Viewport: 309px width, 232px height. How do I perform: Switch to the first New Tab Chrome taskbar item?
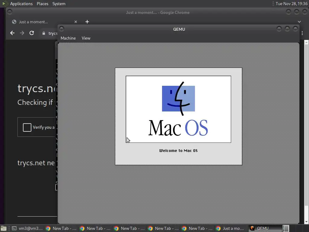tap(61, 228)
